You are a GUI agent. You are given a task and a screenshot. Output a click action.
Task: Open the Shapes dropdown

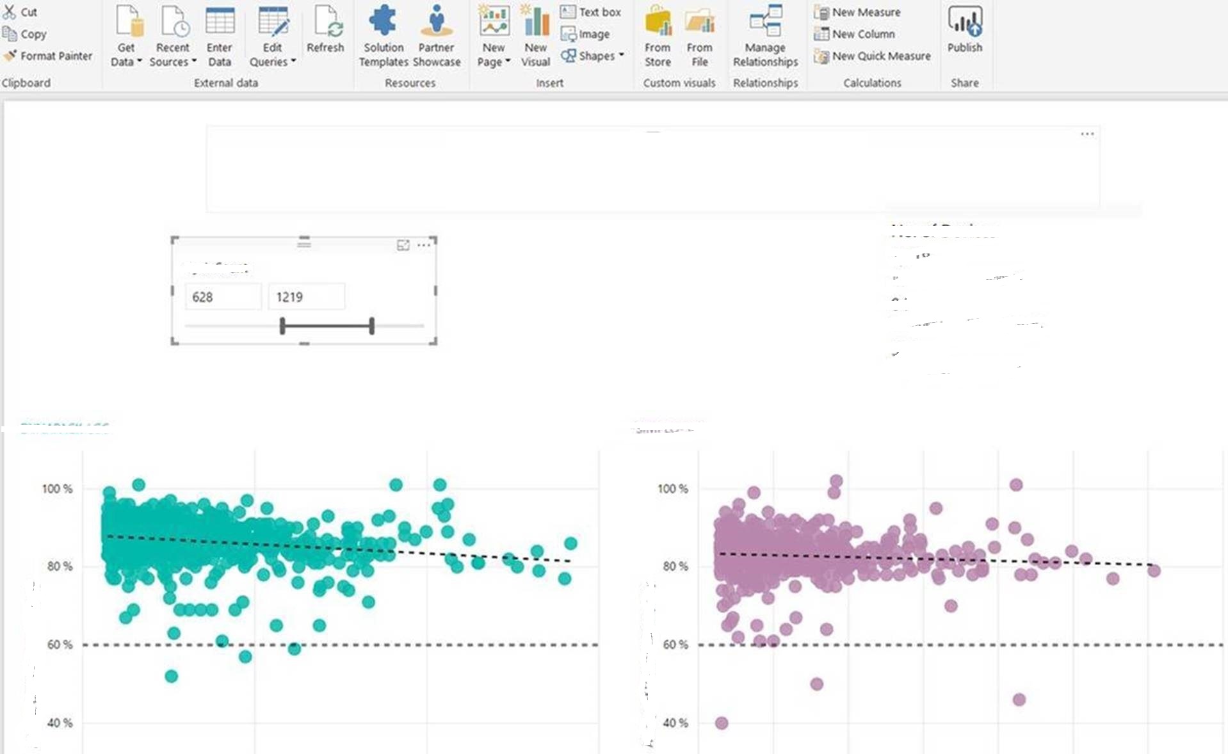pos(592,56)
